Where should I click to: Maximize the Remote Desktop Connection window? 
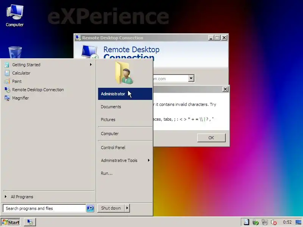pos(217,37)
